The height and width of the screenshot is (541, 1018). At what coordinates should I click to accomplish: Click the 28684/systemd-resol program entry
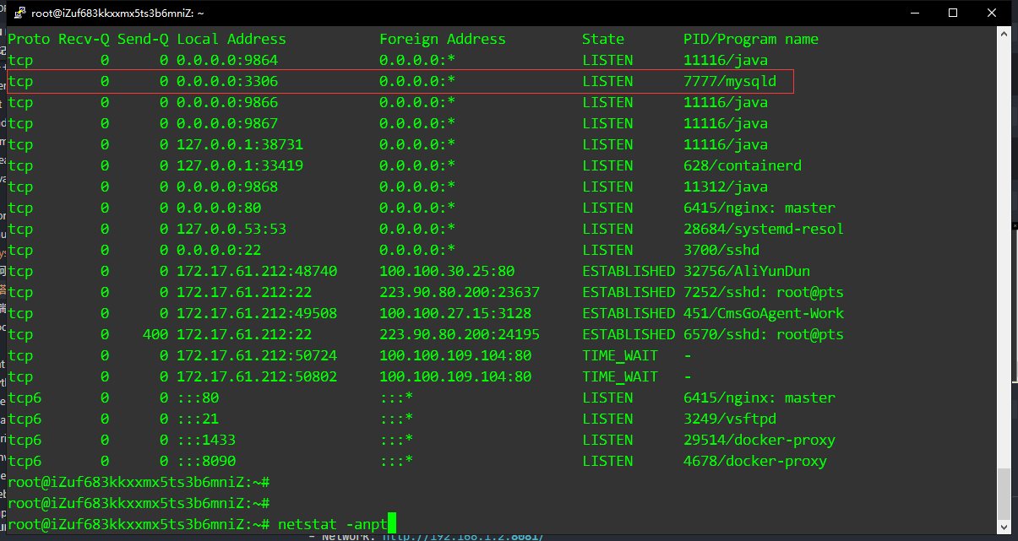[764, 229]
